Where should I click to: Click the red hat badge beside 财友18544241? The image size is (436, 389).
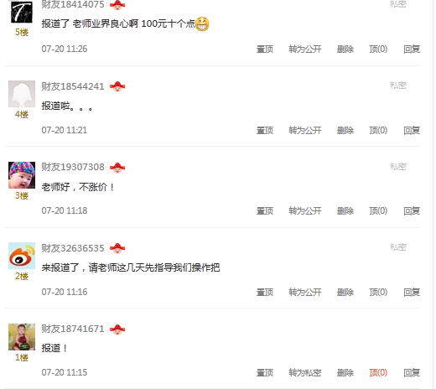tap(117, 86)
